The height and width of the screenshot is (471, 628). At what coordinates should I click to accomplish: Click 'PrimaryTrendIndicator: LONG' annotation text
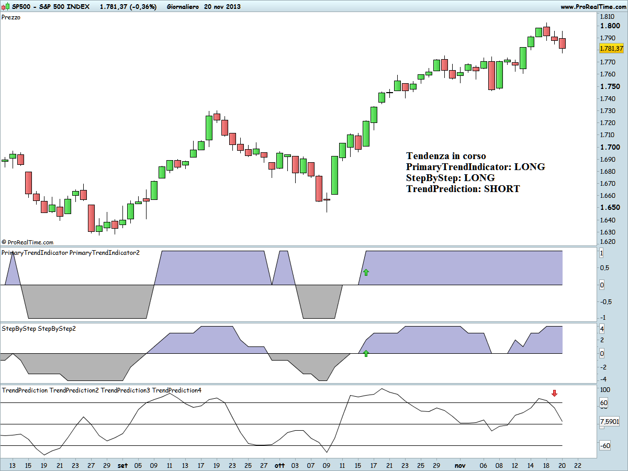(x=476, y=167)
